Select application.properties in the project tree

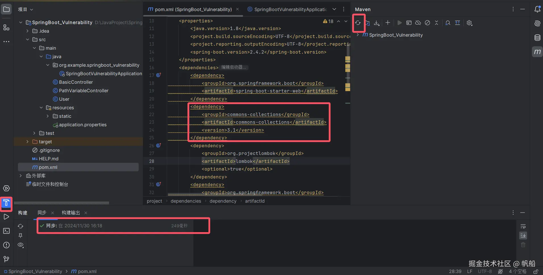(x=83, y=125)
